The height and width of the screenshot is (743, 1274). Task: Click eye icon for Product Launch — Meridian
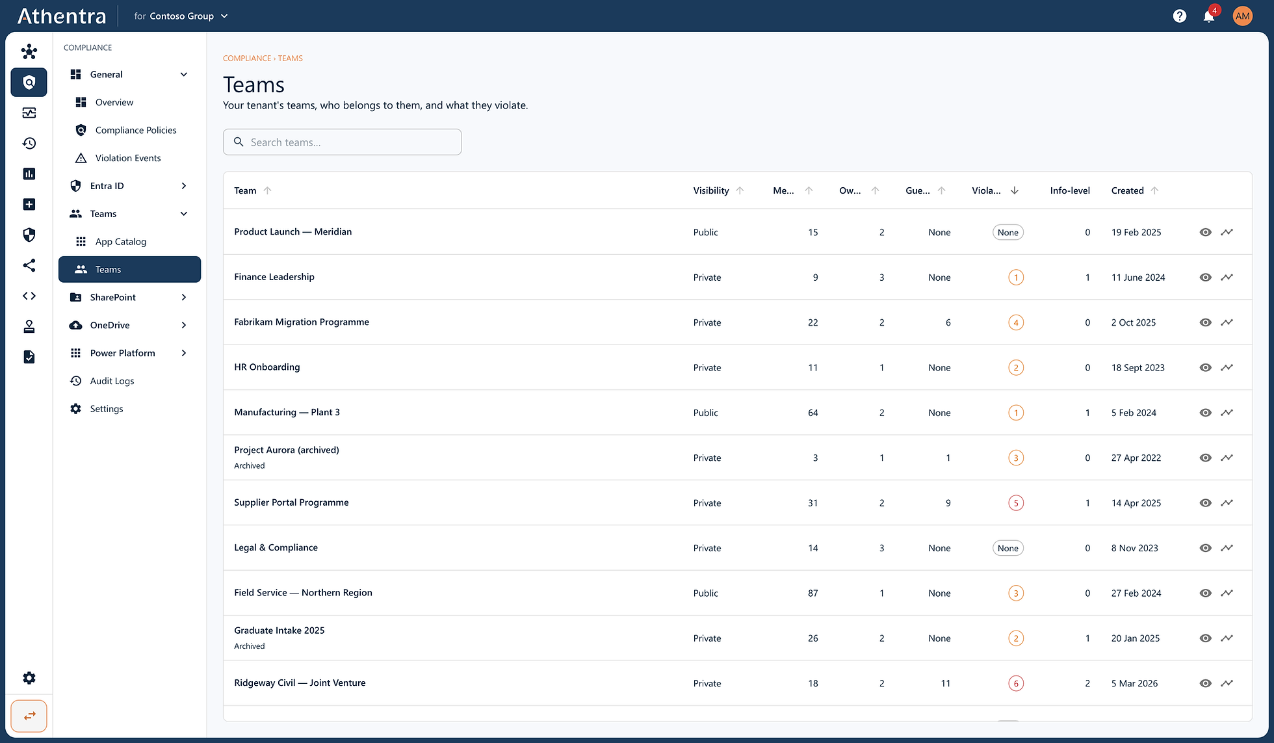click(x=1206, y=232)
